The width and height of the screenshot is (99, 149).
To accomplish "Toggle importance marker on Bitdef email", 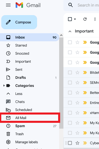I will click(x=85, y=72).
